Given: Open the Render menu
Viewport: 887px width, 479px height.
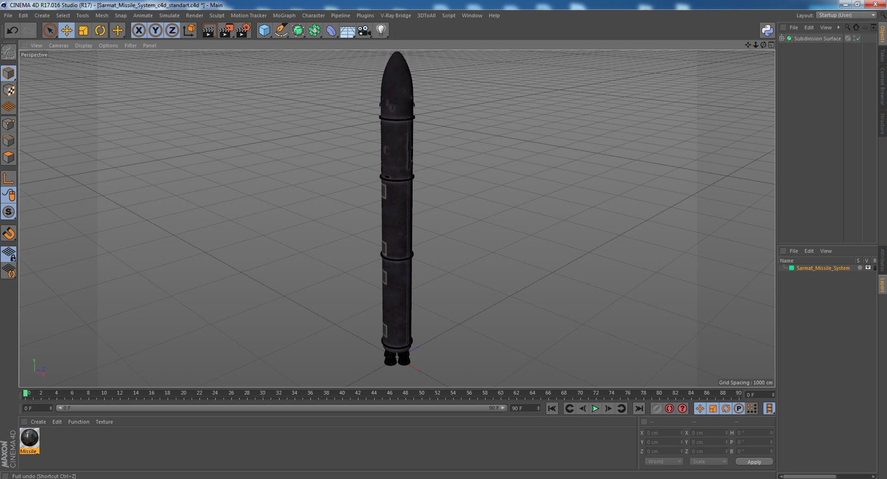Looking at the screenshot, I should (x=194, y=15).
